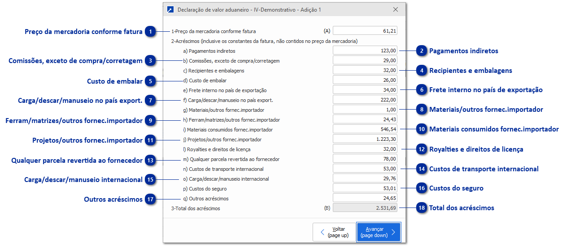Click numbered callout badge 2
This screenshot has width=566, height=250.
click(x=422, y=51)
